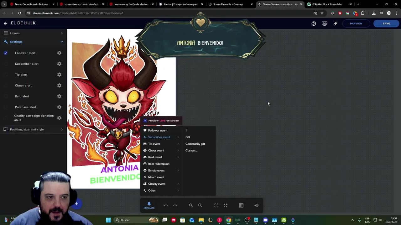This screenshot has height=225, width=401.
Task: Enable the Tip alert checkbox
Action: point(6,75)
